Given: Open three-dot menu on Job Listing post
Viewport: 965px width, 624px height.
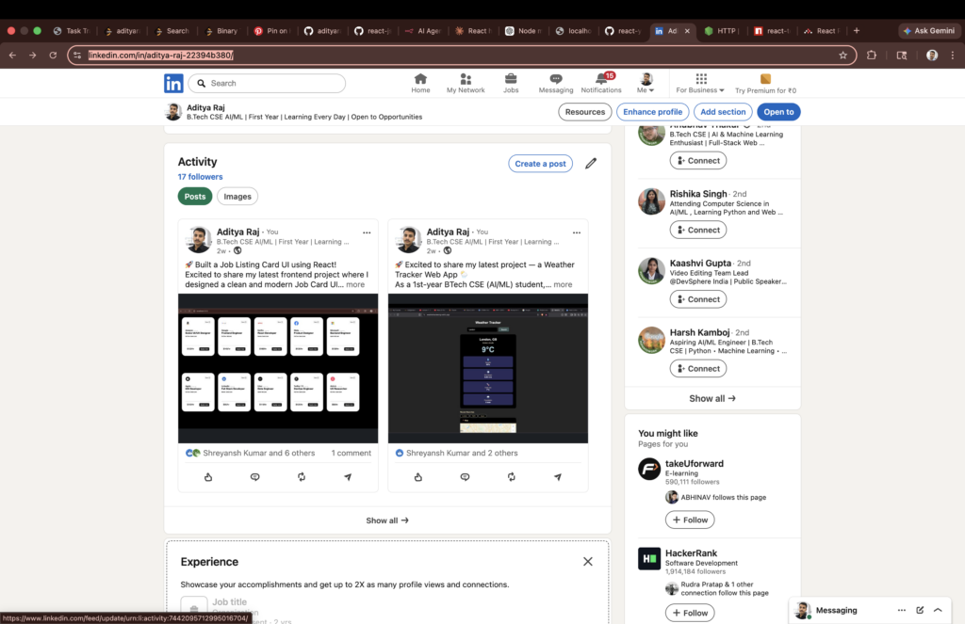Looking at the screenshot, I should (367, 232).
